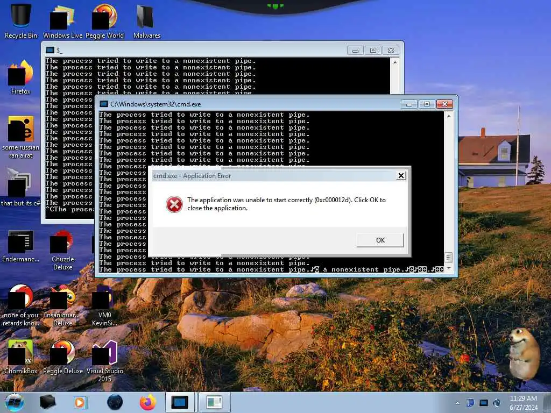Open the Malwares desktop folder

coord(147,21)
